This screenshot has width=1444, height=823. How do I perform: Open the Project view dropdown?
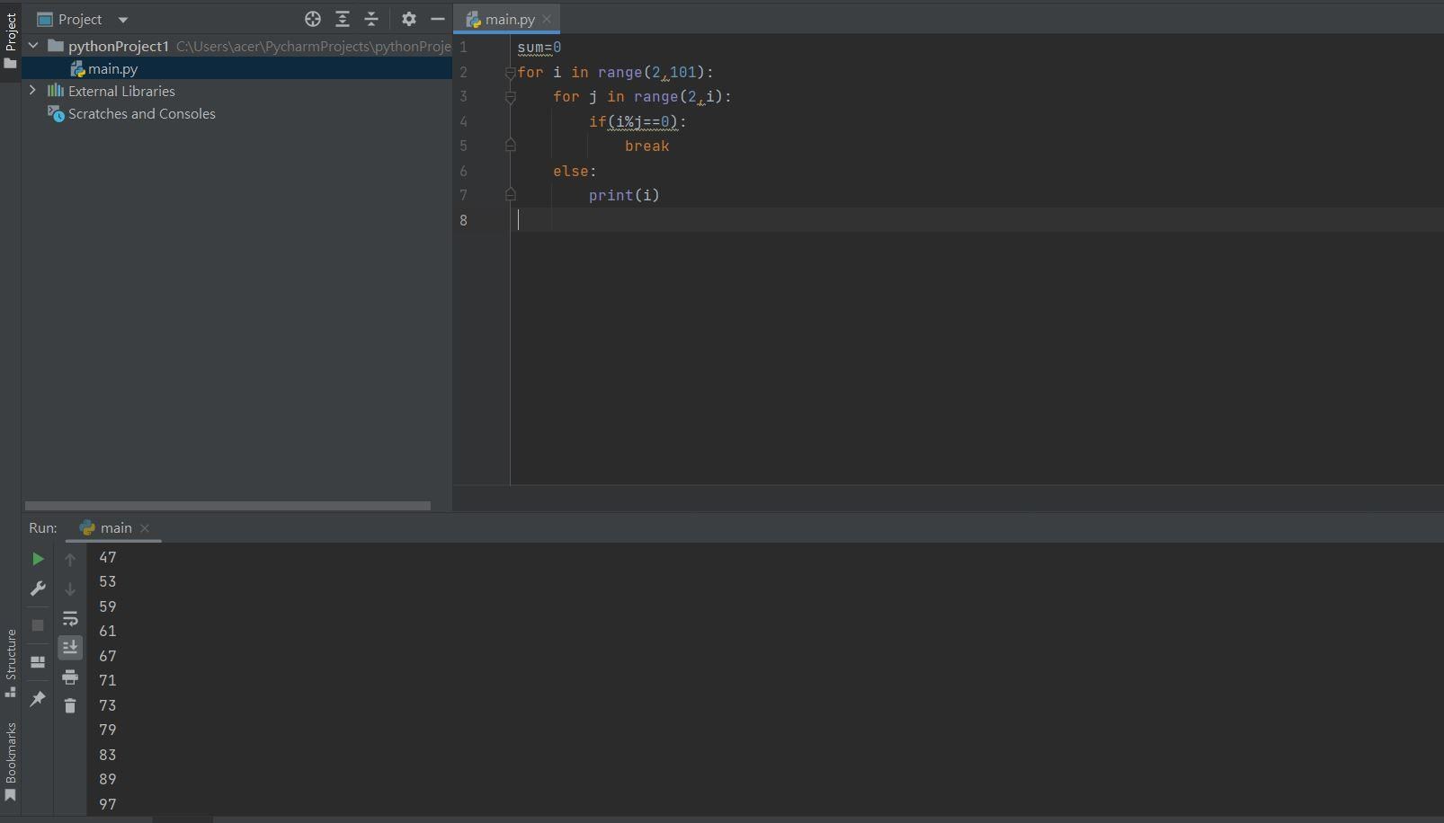pos(123,20)
